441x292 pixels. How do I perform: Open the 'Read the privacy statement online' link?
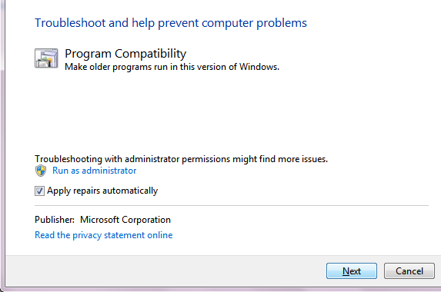pos(103,234)
